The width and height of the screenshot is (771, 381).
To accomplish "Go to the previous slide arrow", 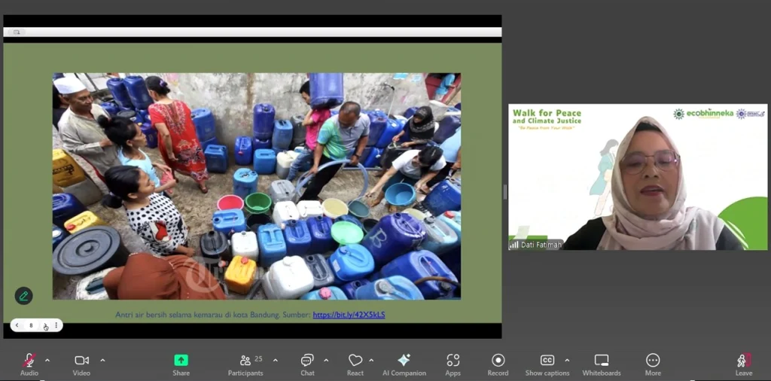I will coord(17,326).
